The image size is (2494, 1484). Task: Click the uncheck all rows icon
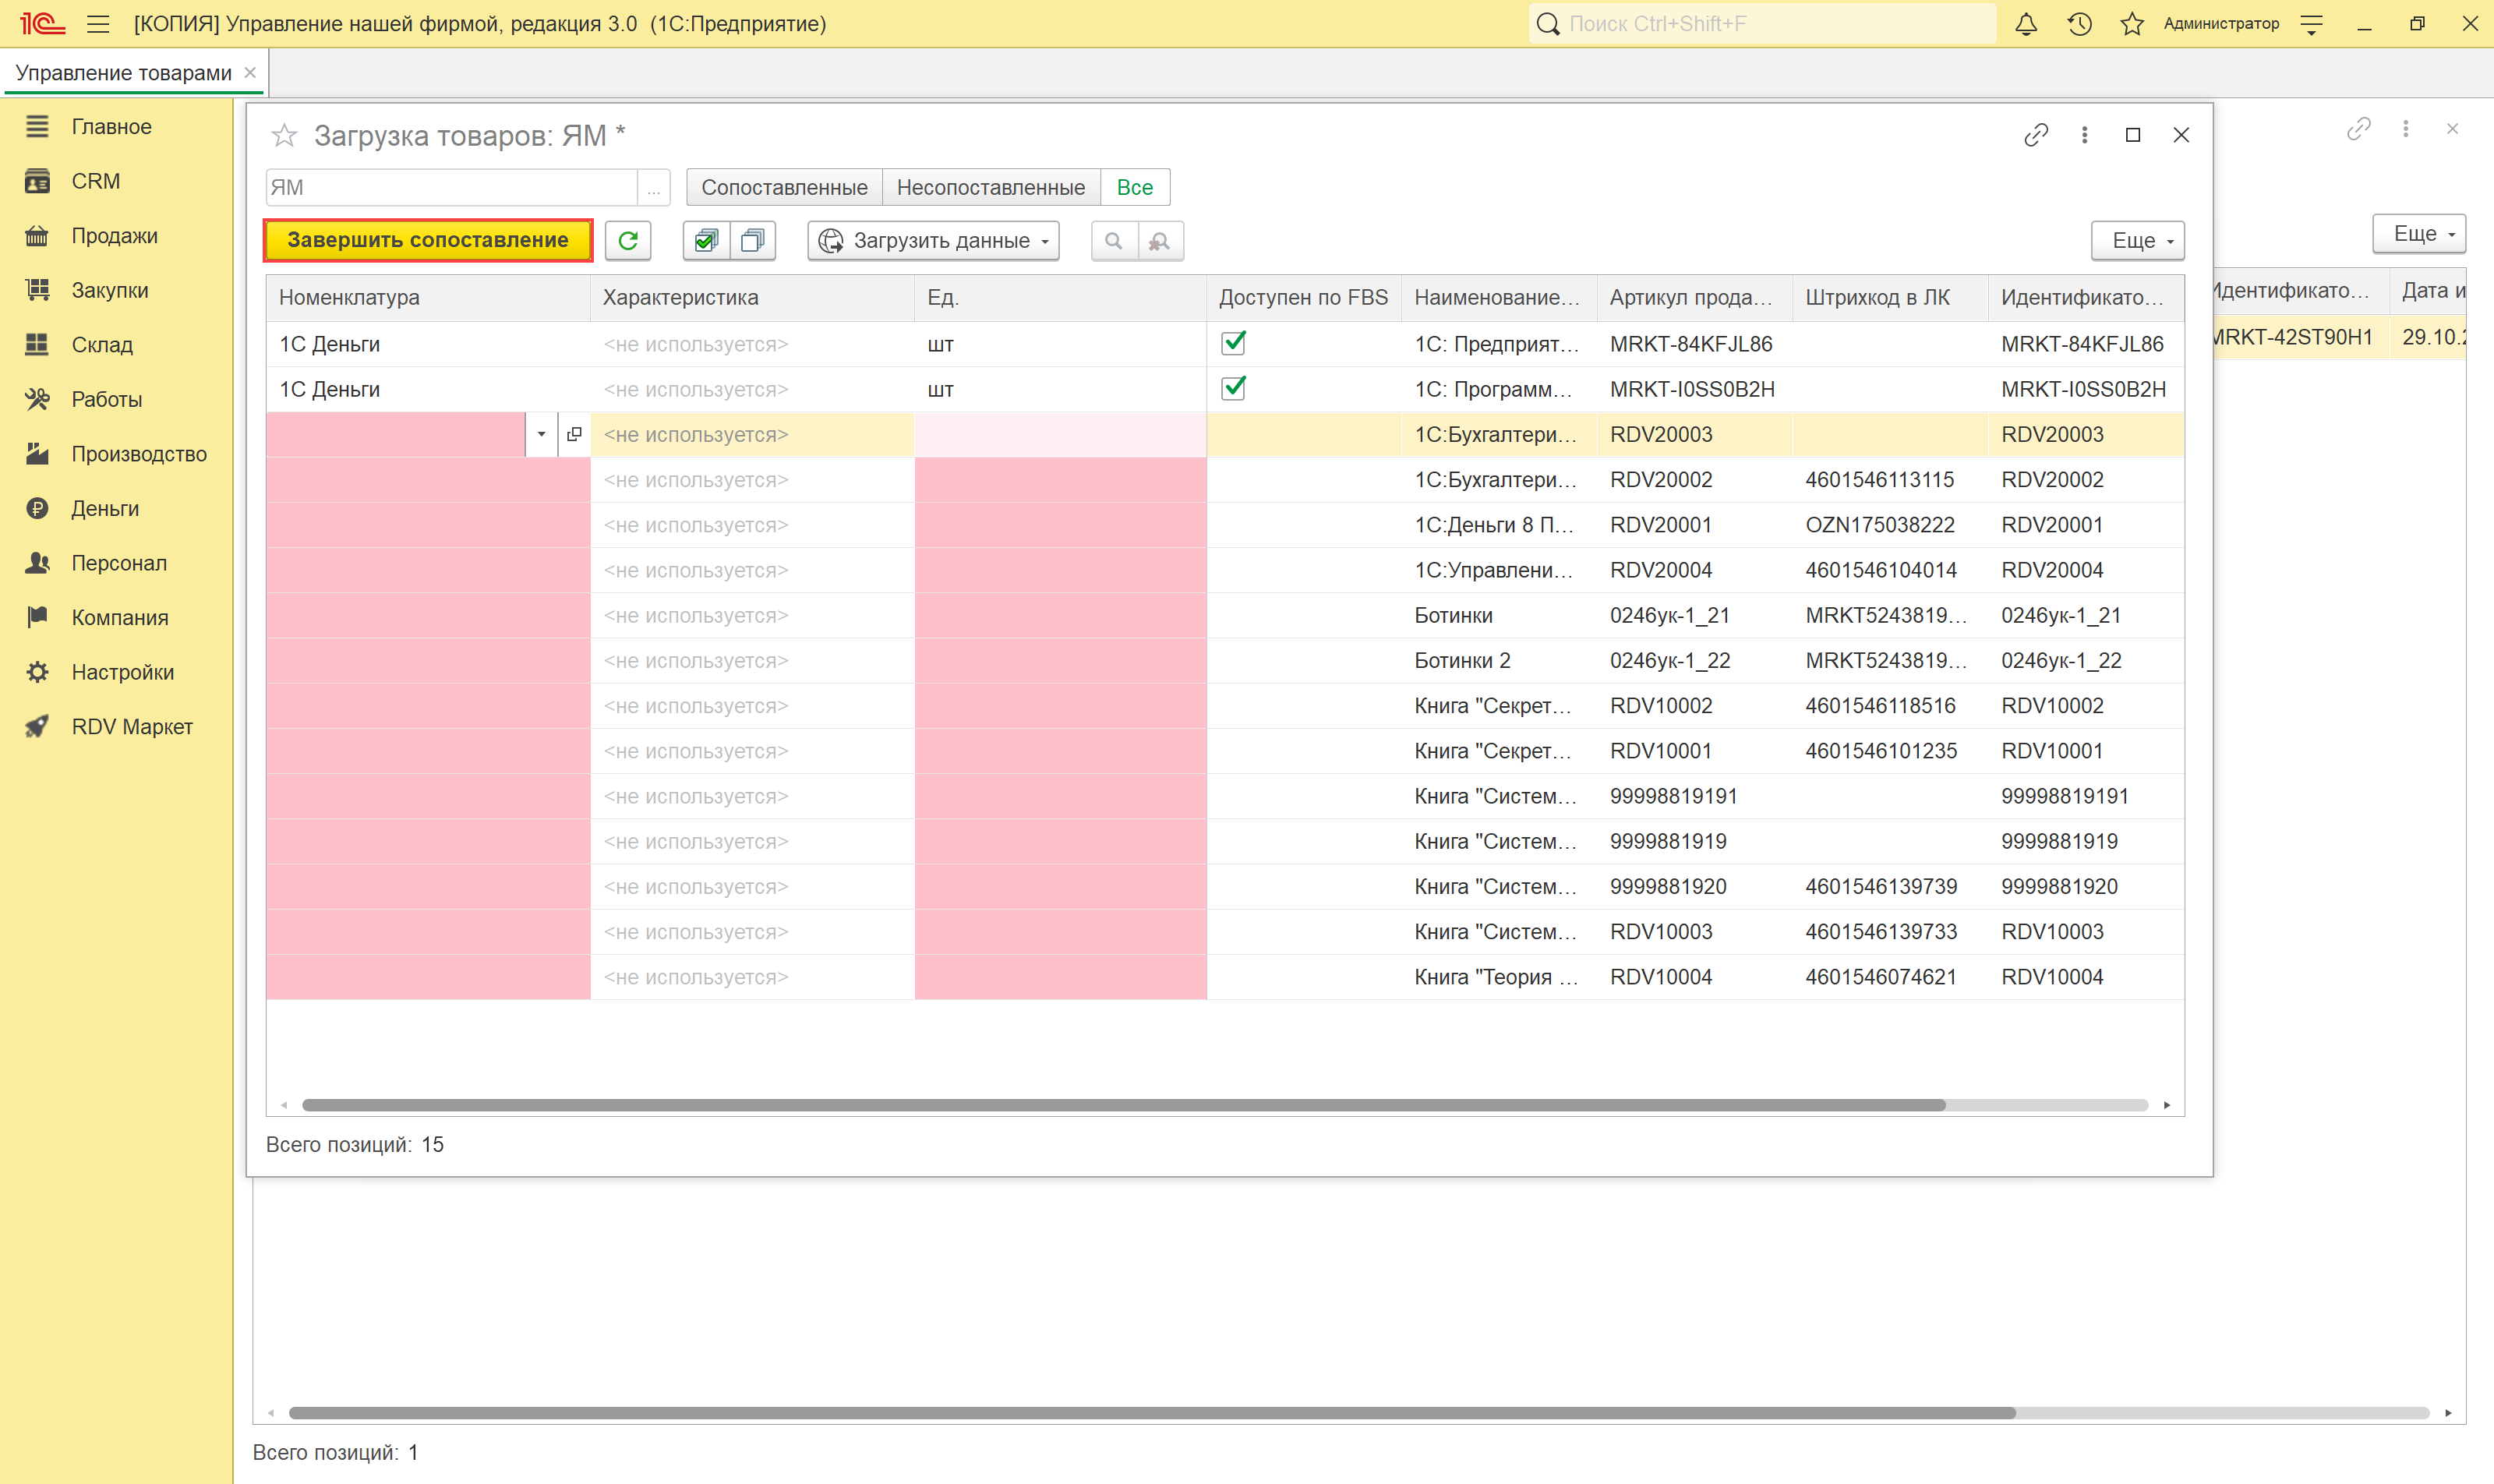[x=753, y=240]
